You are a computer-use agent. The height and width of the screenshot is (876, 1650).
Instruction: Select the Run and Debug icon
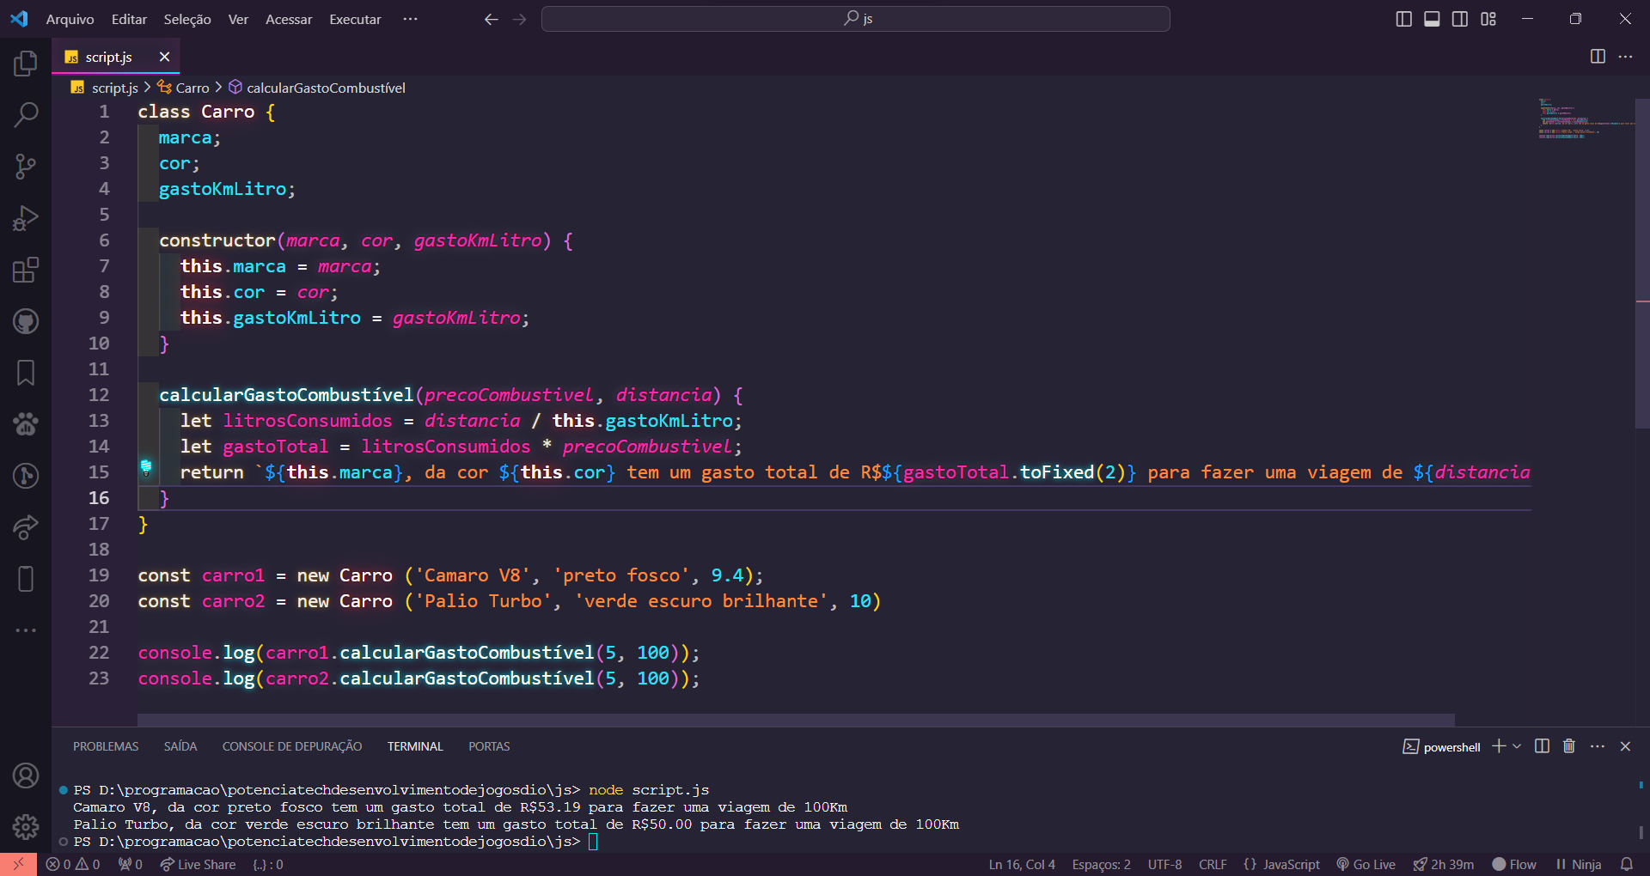pyautogui.click(x=26, y=217)
